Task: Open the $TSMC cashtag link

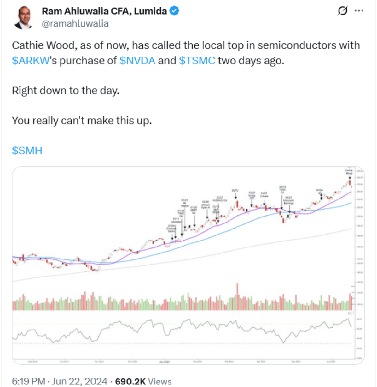Action: click(x=197, y=60)
